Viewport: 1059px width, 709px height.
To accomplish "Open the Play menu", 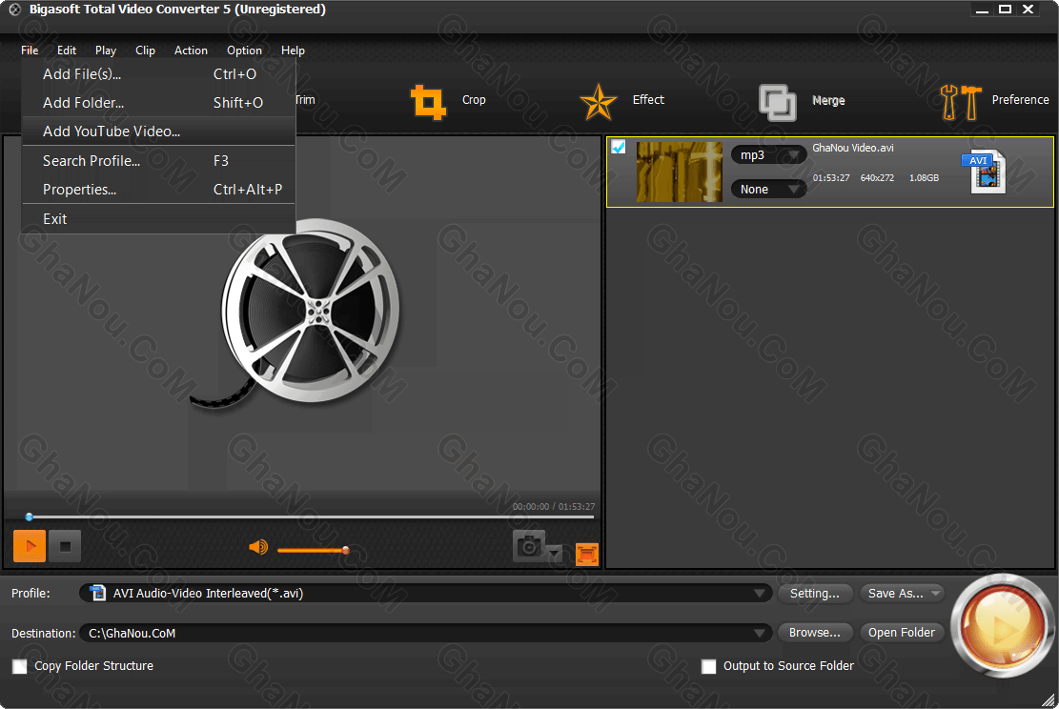I will [x=106, y=50].
